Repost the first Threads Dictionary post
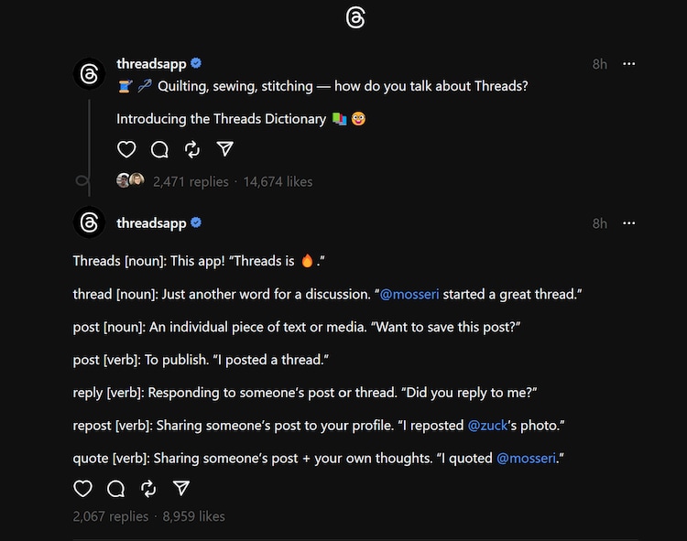687x541 pixels. [x=192, y=149]
